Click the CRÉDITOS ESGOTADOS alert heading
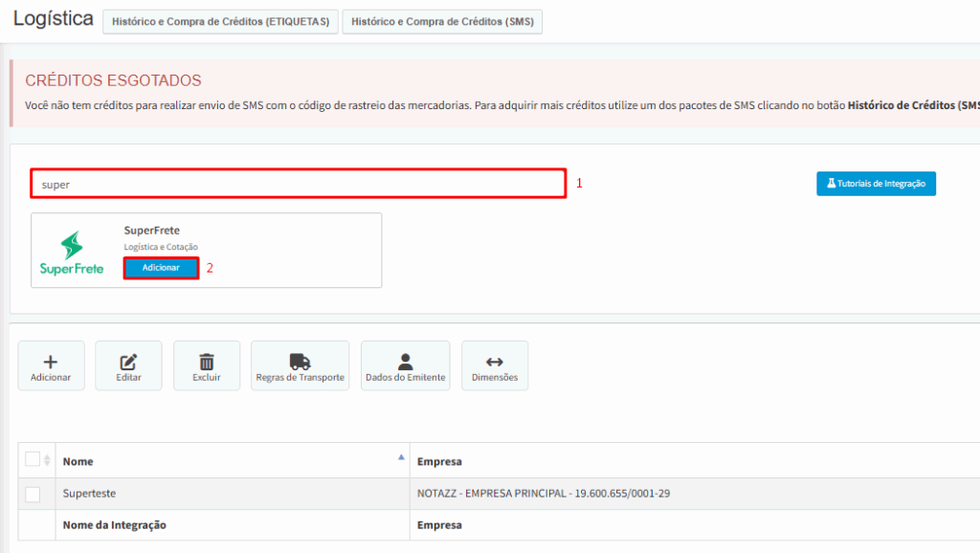Screen dimensions: 980x553 pyautogui.click(x=113, y=80)
